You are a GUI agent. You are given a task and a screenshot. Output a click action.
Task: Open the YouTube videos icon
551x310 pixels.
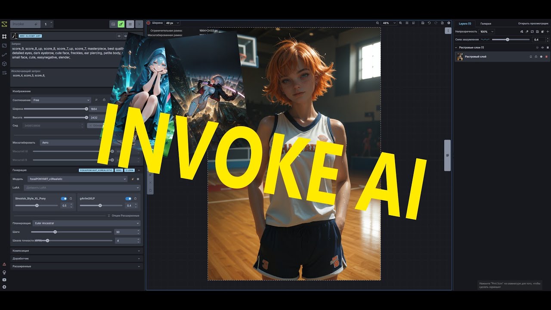4,279
